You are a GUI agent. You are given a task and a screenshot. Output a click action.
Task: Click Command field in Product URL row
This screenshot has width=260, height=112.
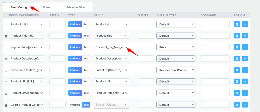click(x=215, y=81)
